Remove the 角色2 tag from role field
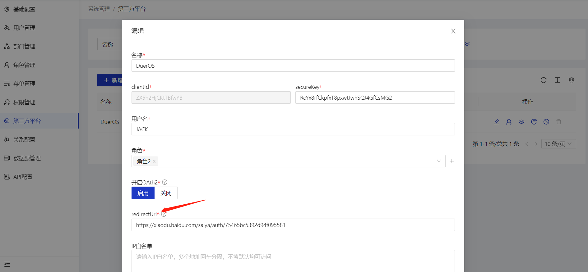 pyautogui.click(x=154, y=161)
